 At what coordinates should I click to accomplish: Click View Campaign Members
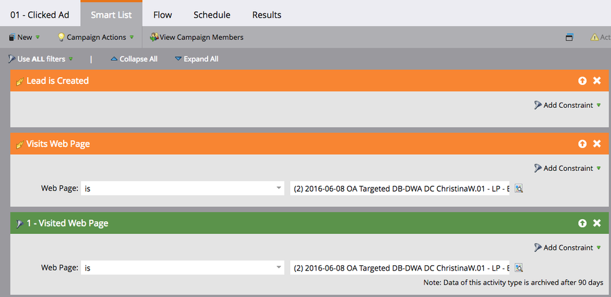pyautogui.click(x=197, y=37)
